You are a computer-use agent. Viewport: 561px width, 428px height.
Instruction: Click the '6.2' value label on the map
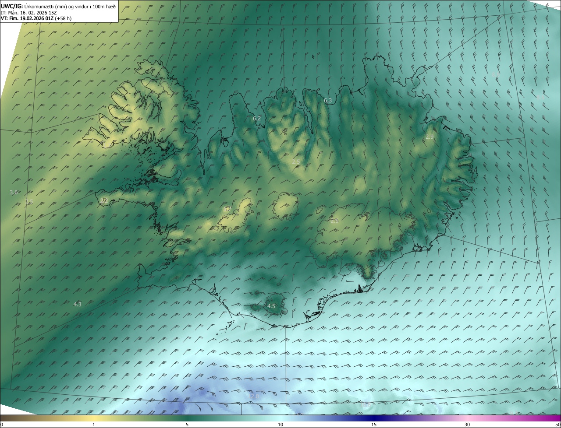257,119
